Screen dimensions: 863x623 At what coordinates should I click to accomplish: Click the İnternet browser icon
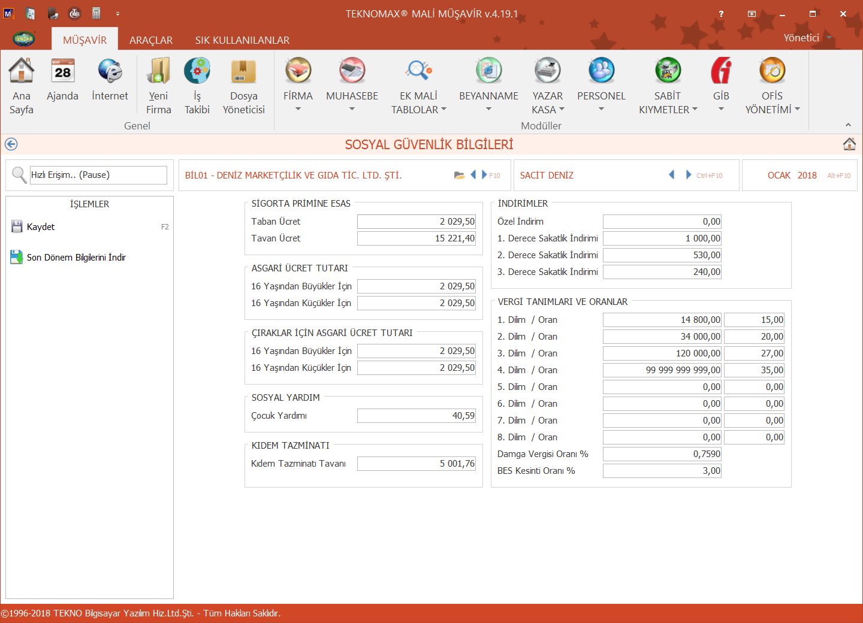point(110,72)
